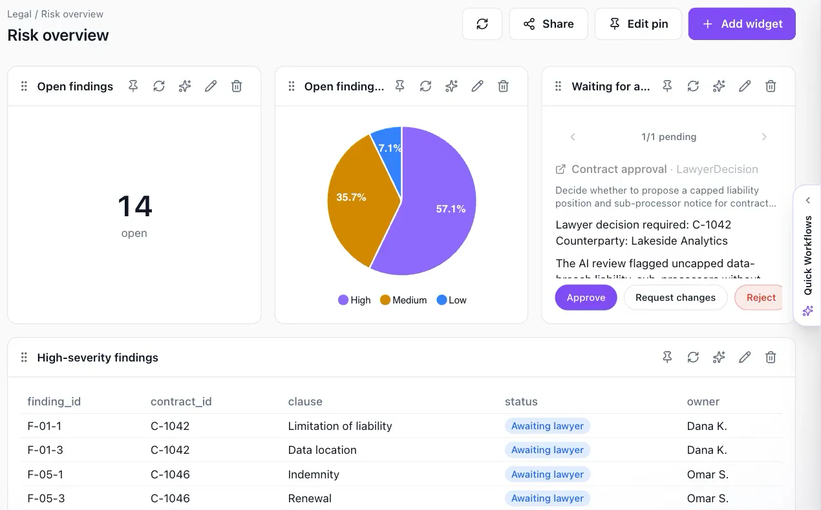Click the Add widget button

click(741, 24)
